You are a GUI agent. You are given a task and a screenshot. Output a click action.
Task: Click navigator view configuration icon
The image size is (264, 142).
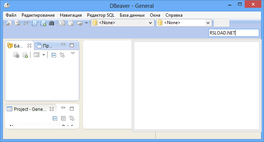coord(36,55)
